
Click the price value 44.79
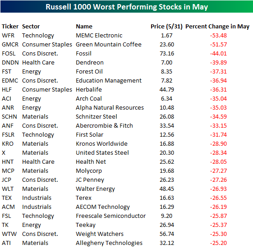(x=167, y=90)
